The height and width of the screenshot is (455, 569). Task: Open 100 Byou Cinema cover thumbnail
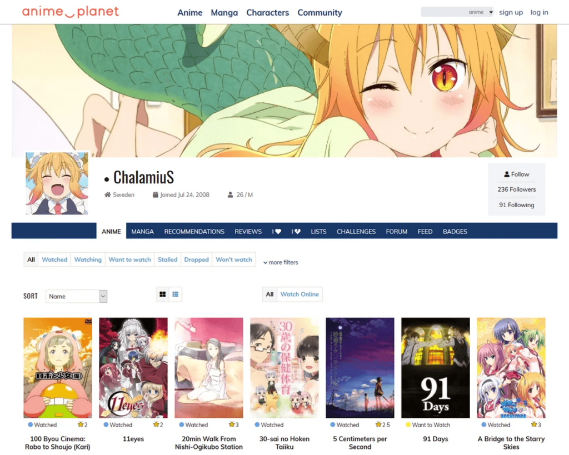(x=58, y=368)
